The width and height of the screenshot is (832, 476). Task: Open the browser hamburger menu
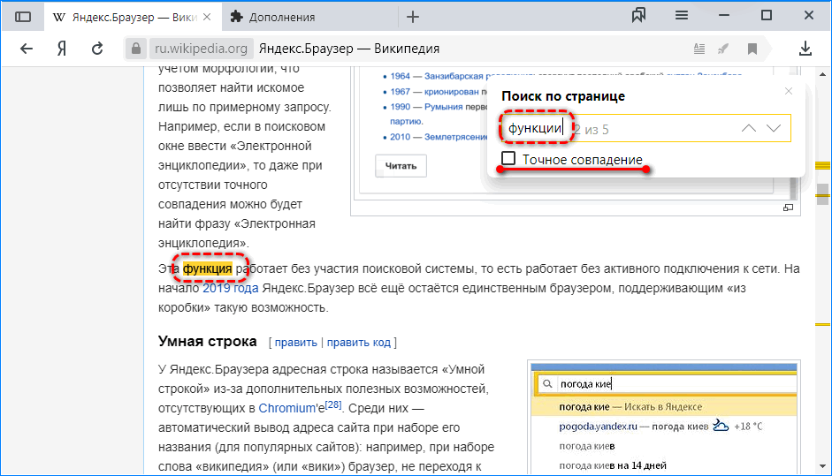[x=682, y=16]
